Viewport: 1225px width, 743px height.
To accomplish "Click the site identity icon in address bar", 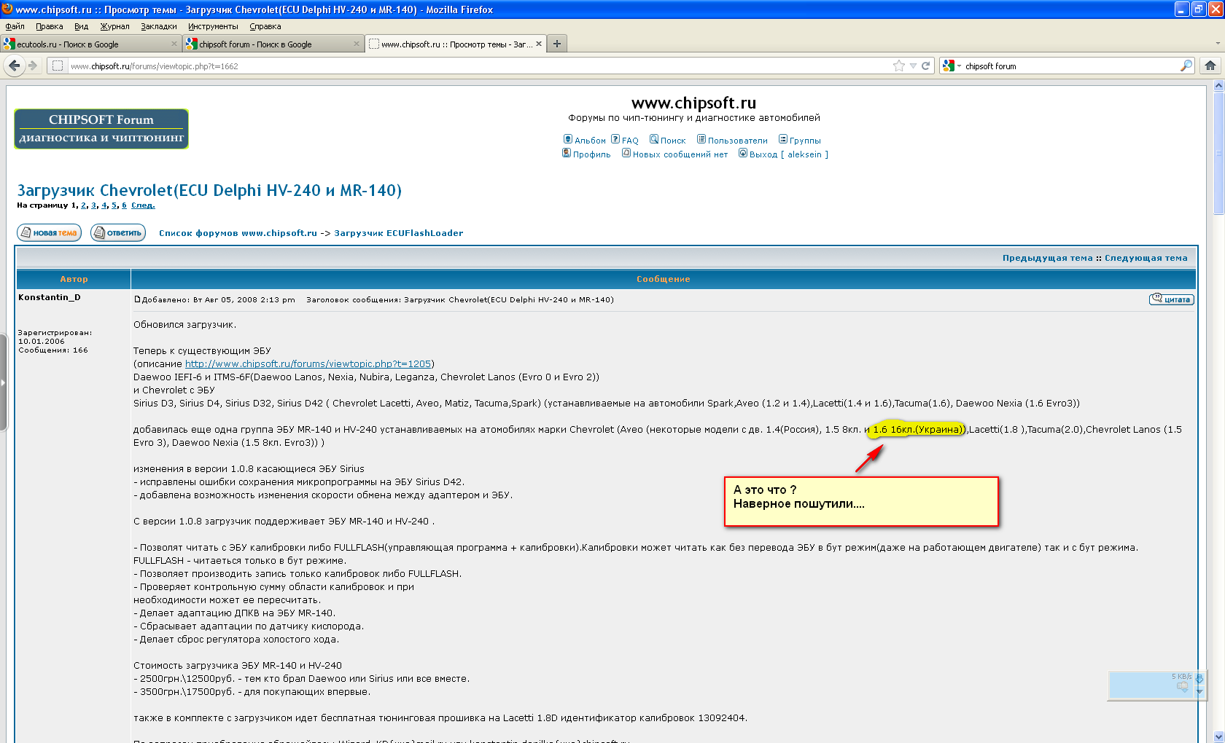I will pos(58,66).
